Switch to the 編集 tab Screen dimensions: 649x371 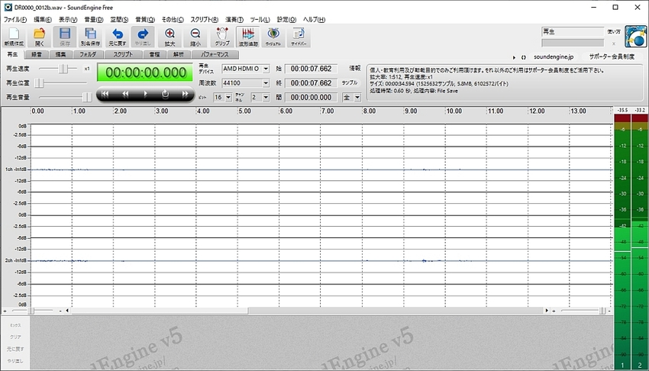coord(60,55)
